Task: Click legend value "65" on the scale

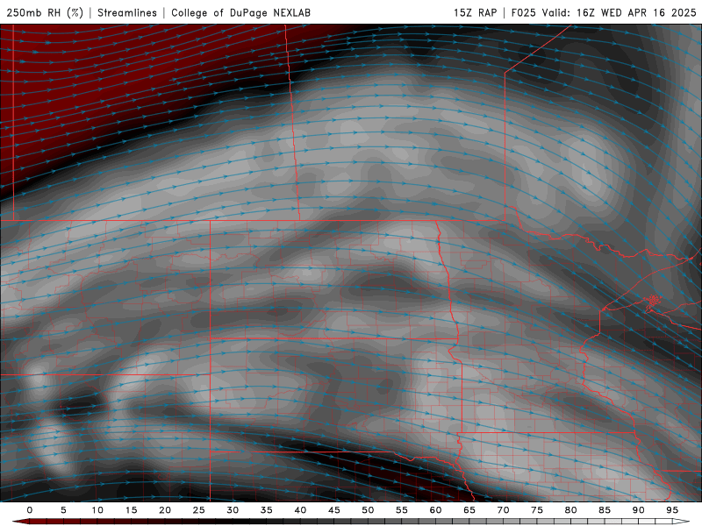Action: 469,510
